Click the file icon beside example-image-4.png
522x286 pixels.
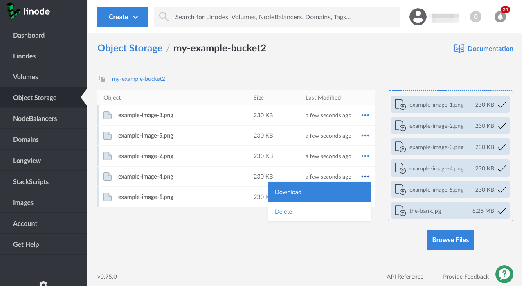108,176
